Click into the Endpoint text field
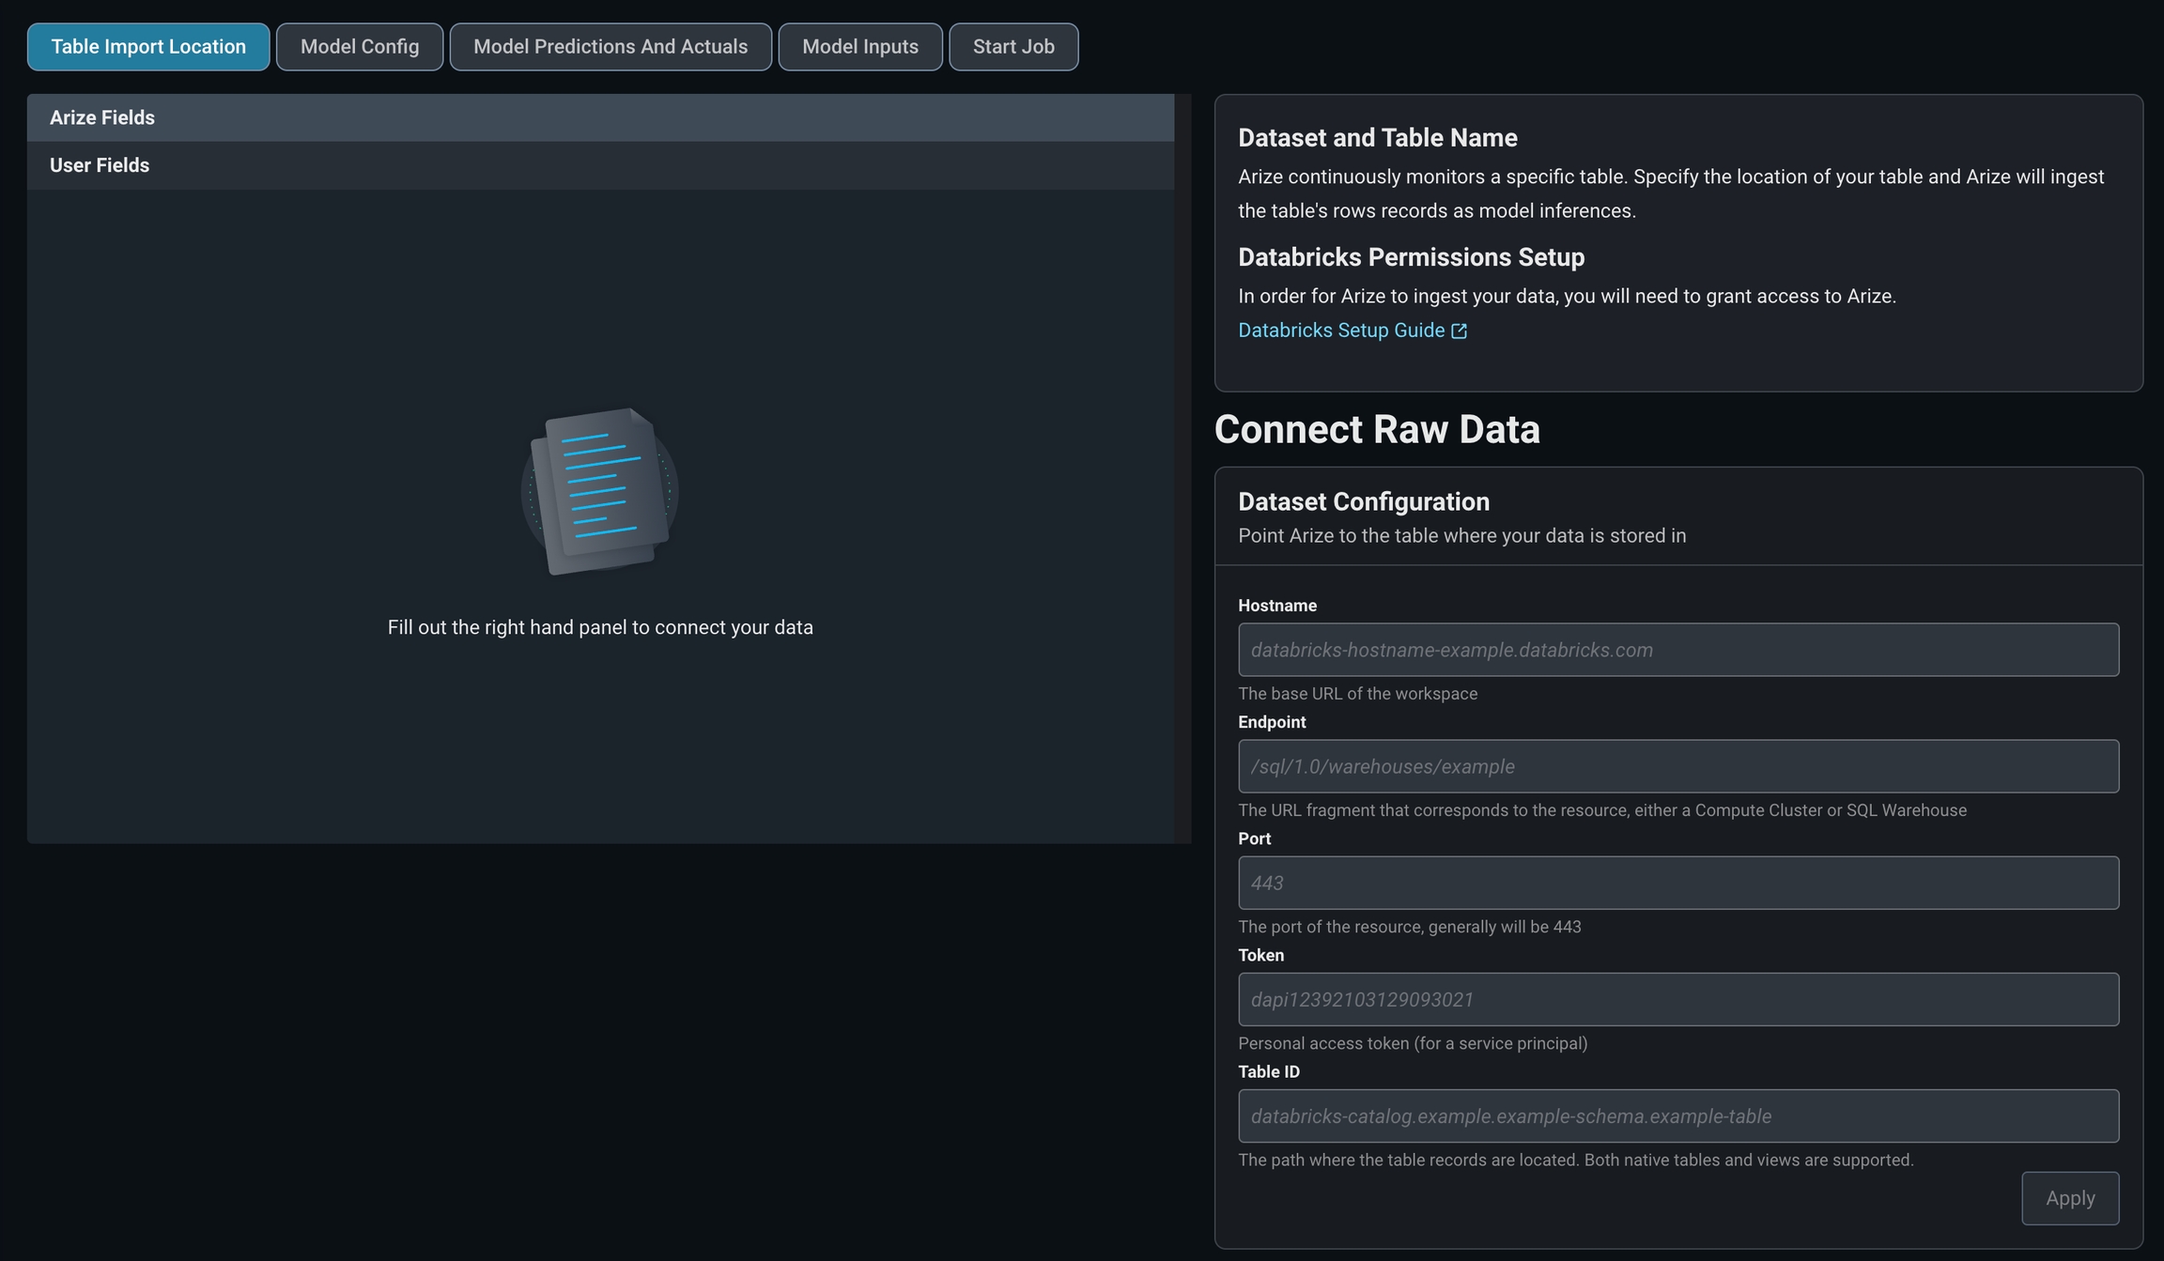 point(1677,766)
